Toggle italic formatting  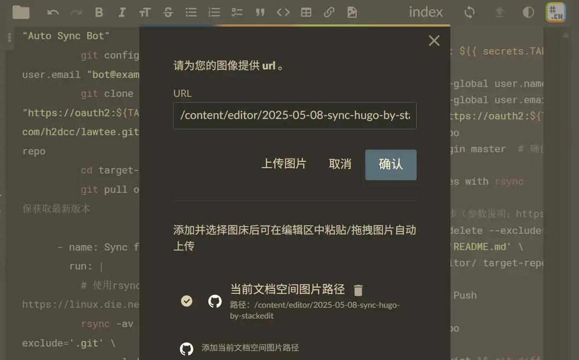(122, 12)
